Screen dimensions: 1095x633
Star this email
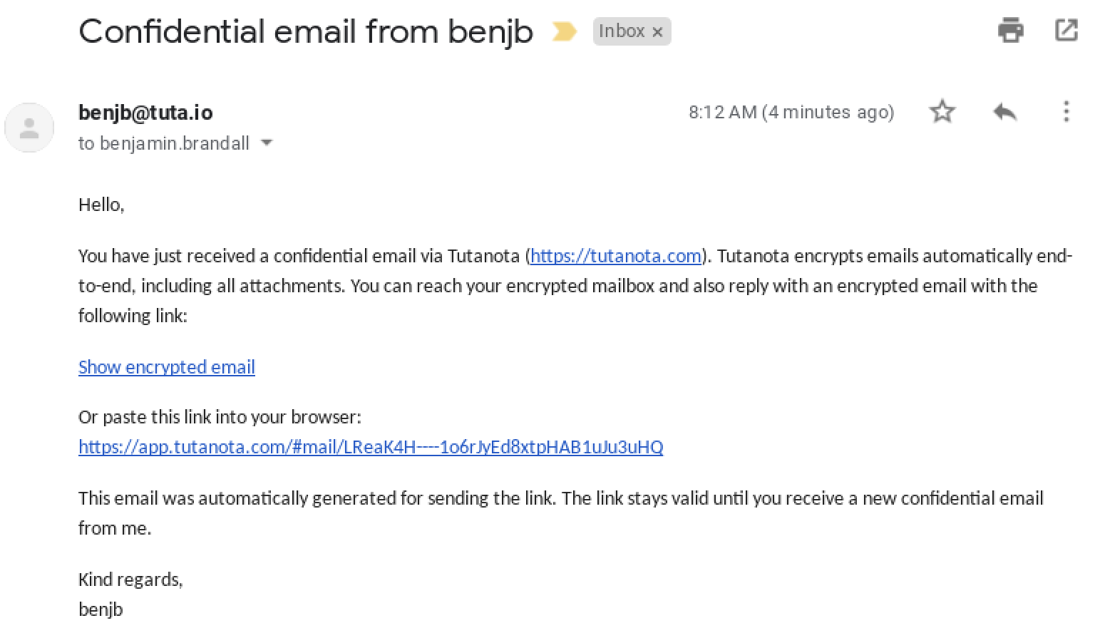click(942, 111)
